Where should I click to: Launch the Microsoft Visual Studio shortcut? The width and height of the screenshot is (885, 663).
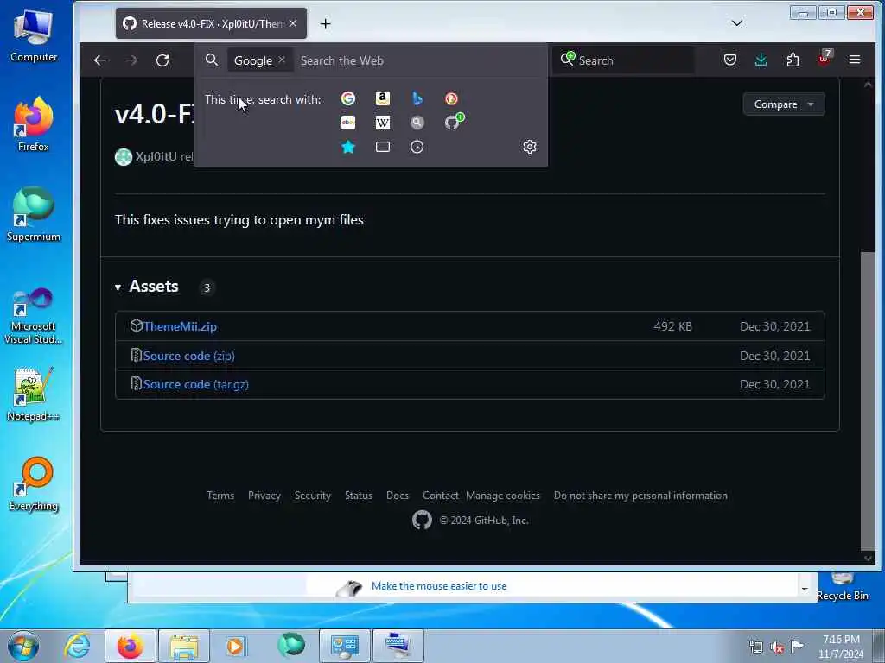[x=34, y=316]
